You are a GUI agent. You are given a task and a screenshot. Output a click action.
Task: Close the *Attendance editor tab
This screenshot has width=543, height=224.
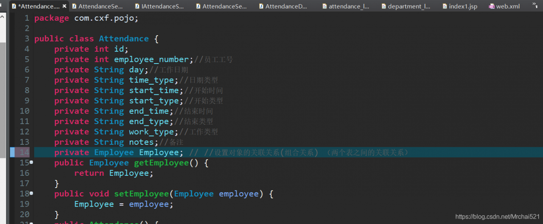[64, 6]
